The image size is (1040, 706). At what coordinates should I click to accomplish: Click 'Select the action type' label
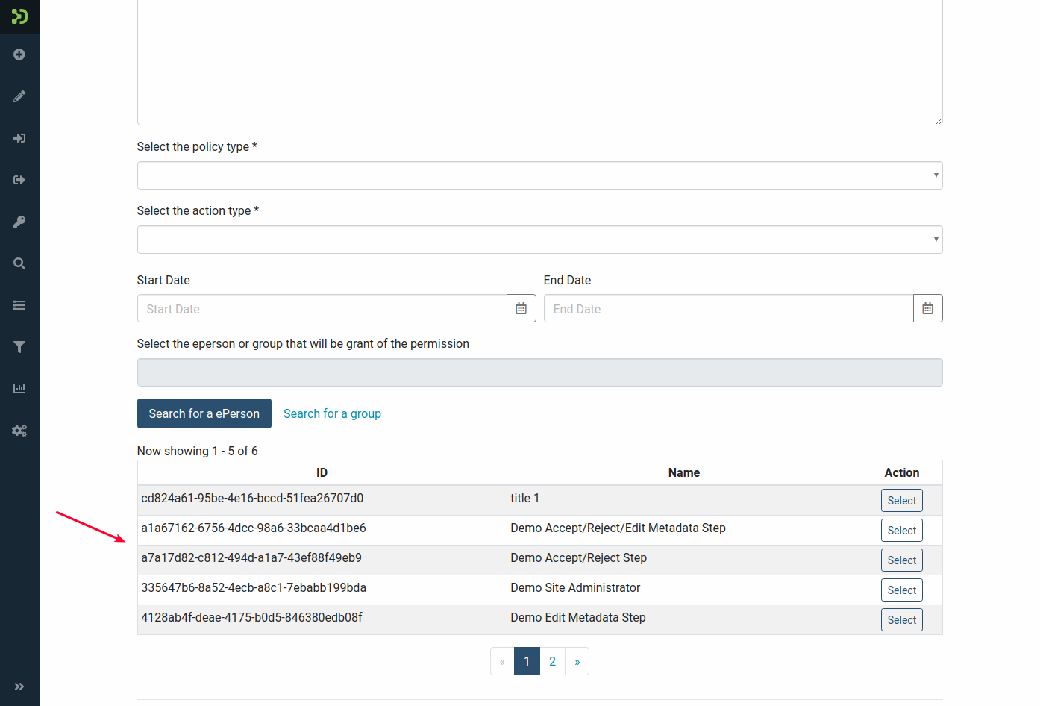[x=198, y=210]
